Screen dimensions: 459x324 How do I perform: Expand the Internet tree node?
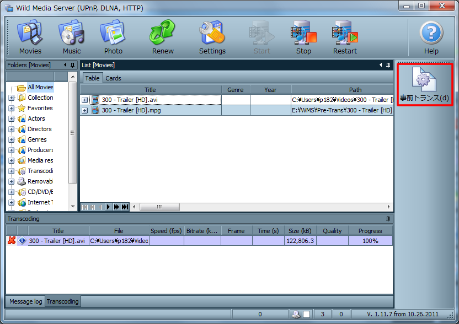[x=11, y=202]
